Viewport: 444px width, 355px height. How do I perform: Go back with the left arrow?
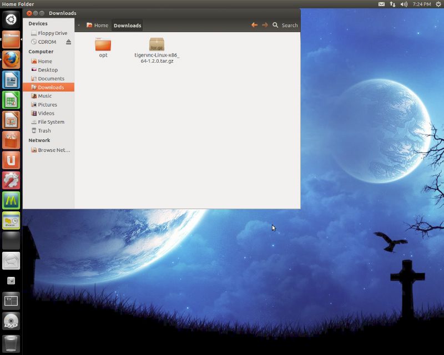click(x=254, y=25)
